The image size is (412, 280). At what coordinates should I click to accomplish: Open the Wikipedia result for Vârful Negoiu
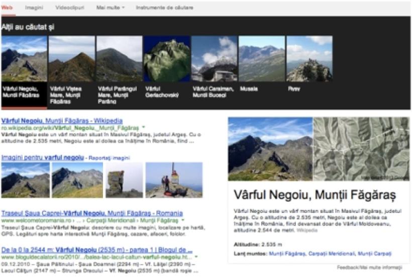(x=62, y=121)
